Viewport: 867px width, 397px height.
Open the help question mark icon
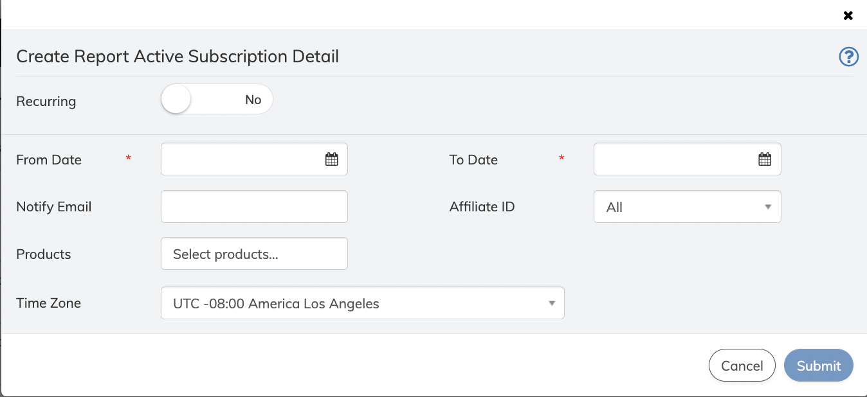(849, 57)
